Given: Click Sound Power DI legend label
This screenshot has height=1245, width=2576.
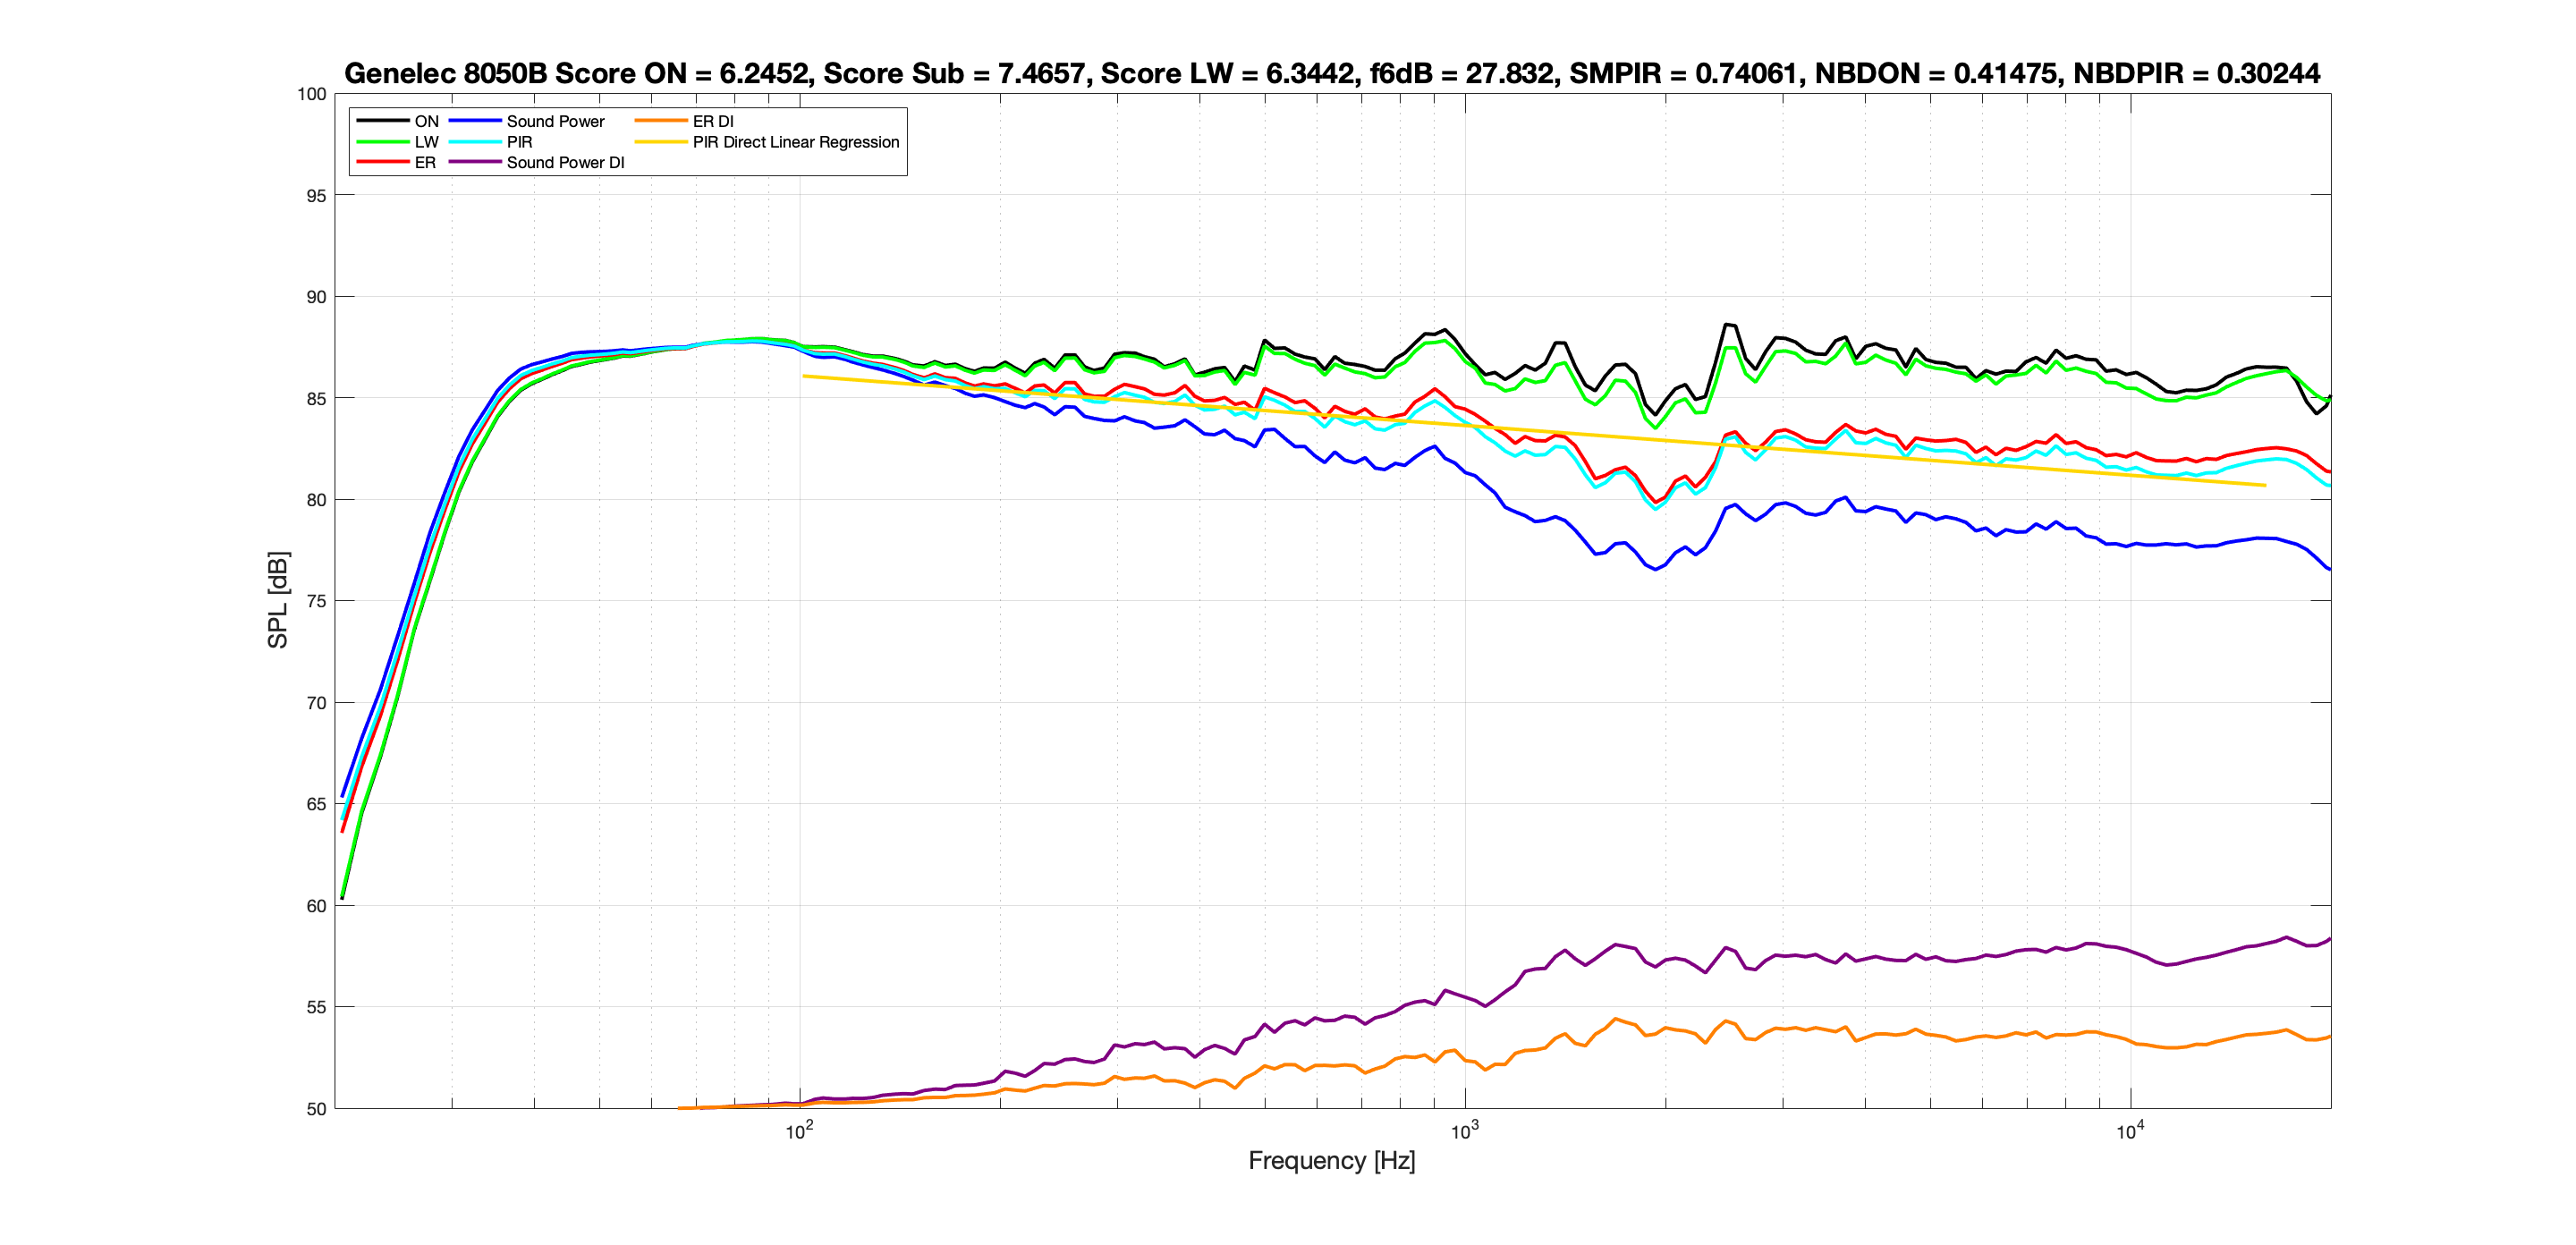Looking at the screenshot, I should point(565,162).
